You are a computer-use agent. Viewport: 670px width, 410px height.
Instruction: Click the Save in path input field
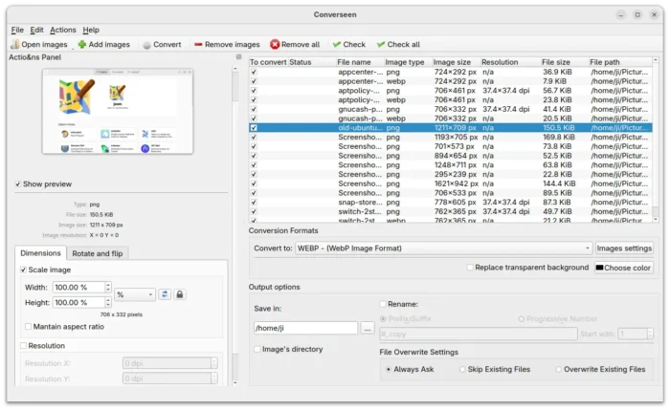point(304,328)
